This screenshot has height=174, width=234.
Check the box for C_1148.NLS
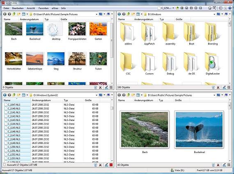pos(6,139)
